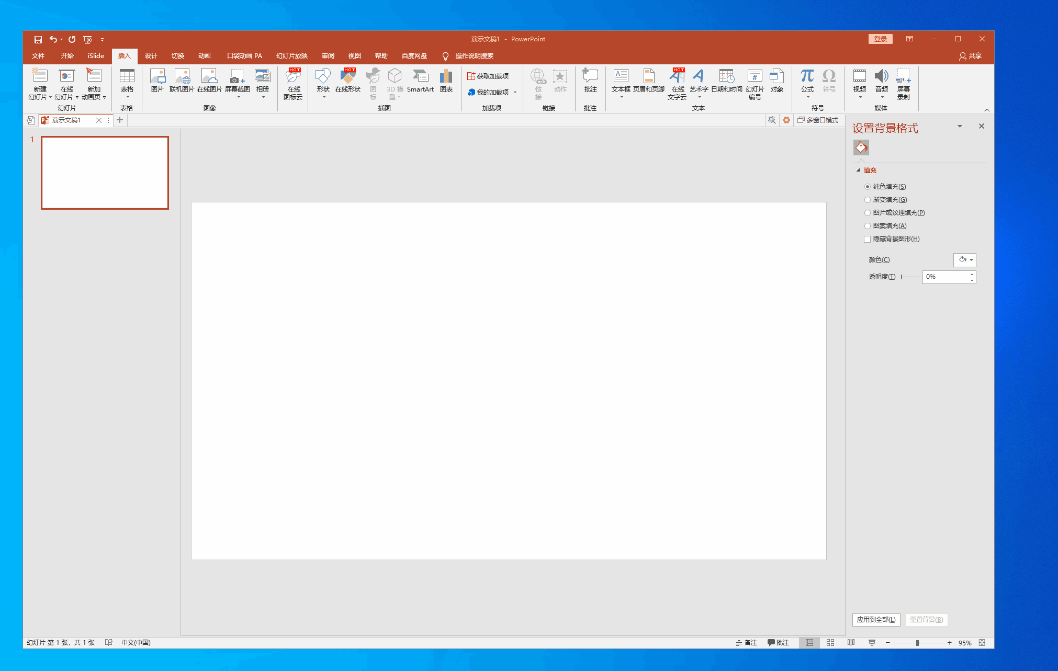The width and height of the screenshot is (1058, 671).
Task: Insert a Picture (图片) from ribbon
Action: click(157, 81)
